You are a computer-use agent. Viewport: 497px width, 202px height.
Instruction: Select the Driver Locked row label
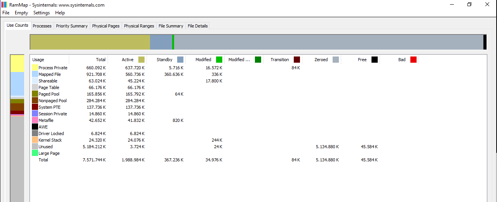[x=51, y=134]
